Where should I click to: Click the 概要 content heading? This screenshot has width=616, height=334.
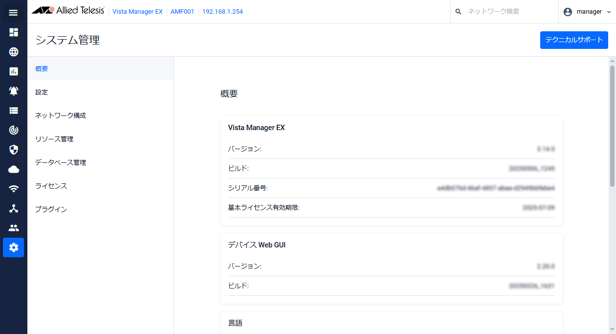[229, 94]
